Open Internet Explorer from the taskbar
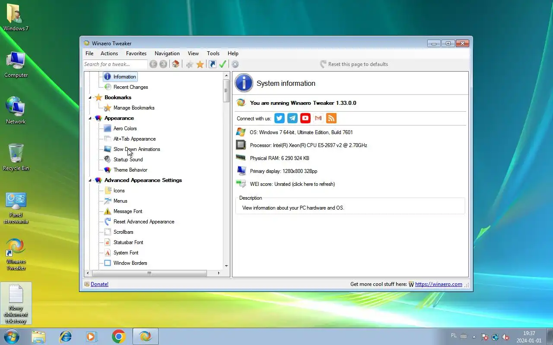553x345 pixels. [66, 336]
